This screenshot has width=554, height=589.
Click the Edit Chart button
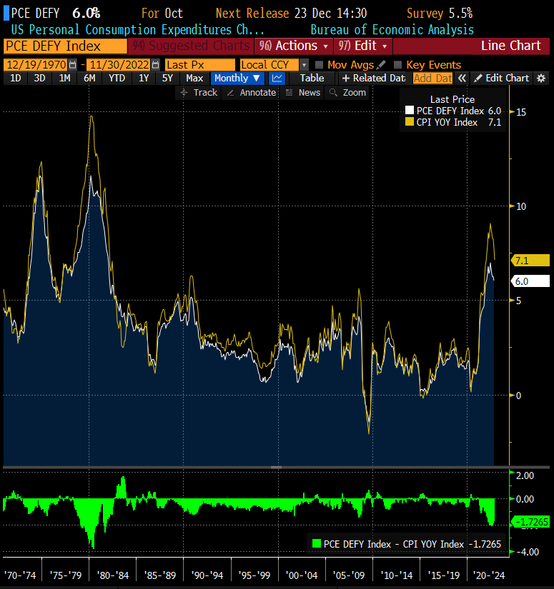[502, 79]
